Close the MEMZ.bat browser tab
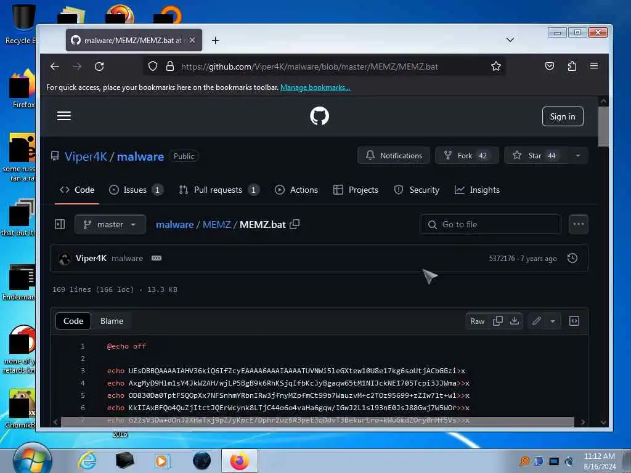Viewport: 631px width, 473px height. [192, 40]
